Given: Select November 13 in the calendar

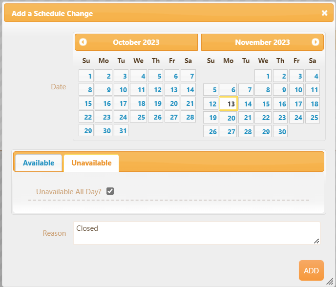Looking at the screenshot, I should [229, 103].
